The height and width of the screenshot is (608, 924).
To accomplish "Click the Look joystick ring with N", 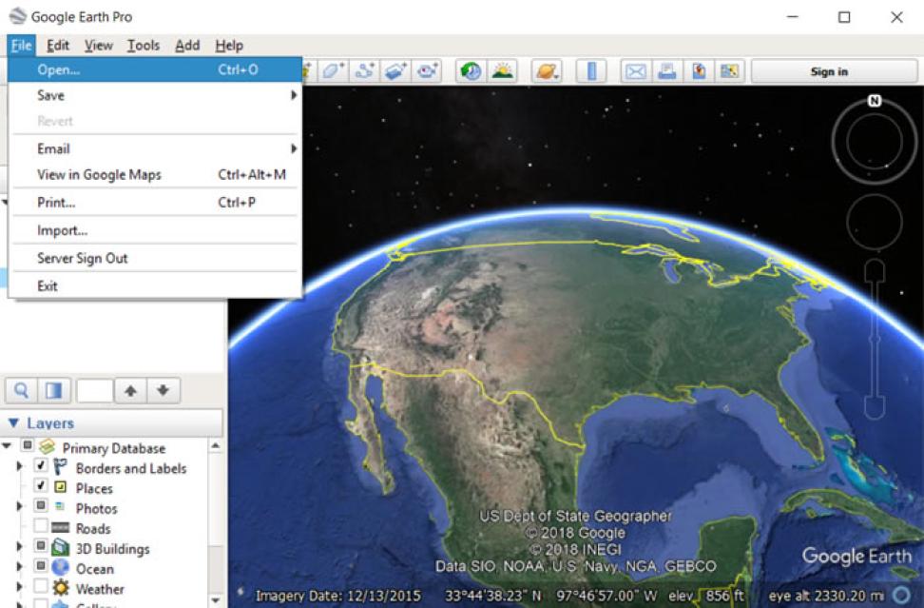I will point(875,142).
